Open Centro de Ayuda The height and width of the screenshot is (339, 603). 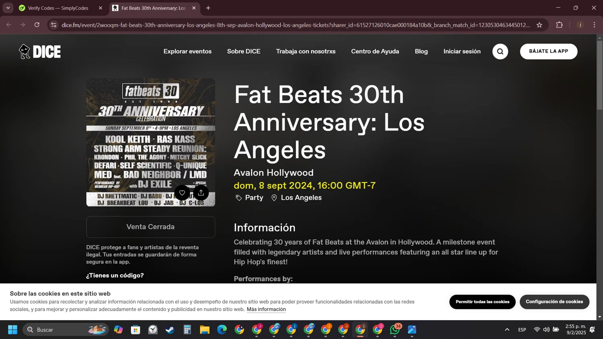pos(375,51)
